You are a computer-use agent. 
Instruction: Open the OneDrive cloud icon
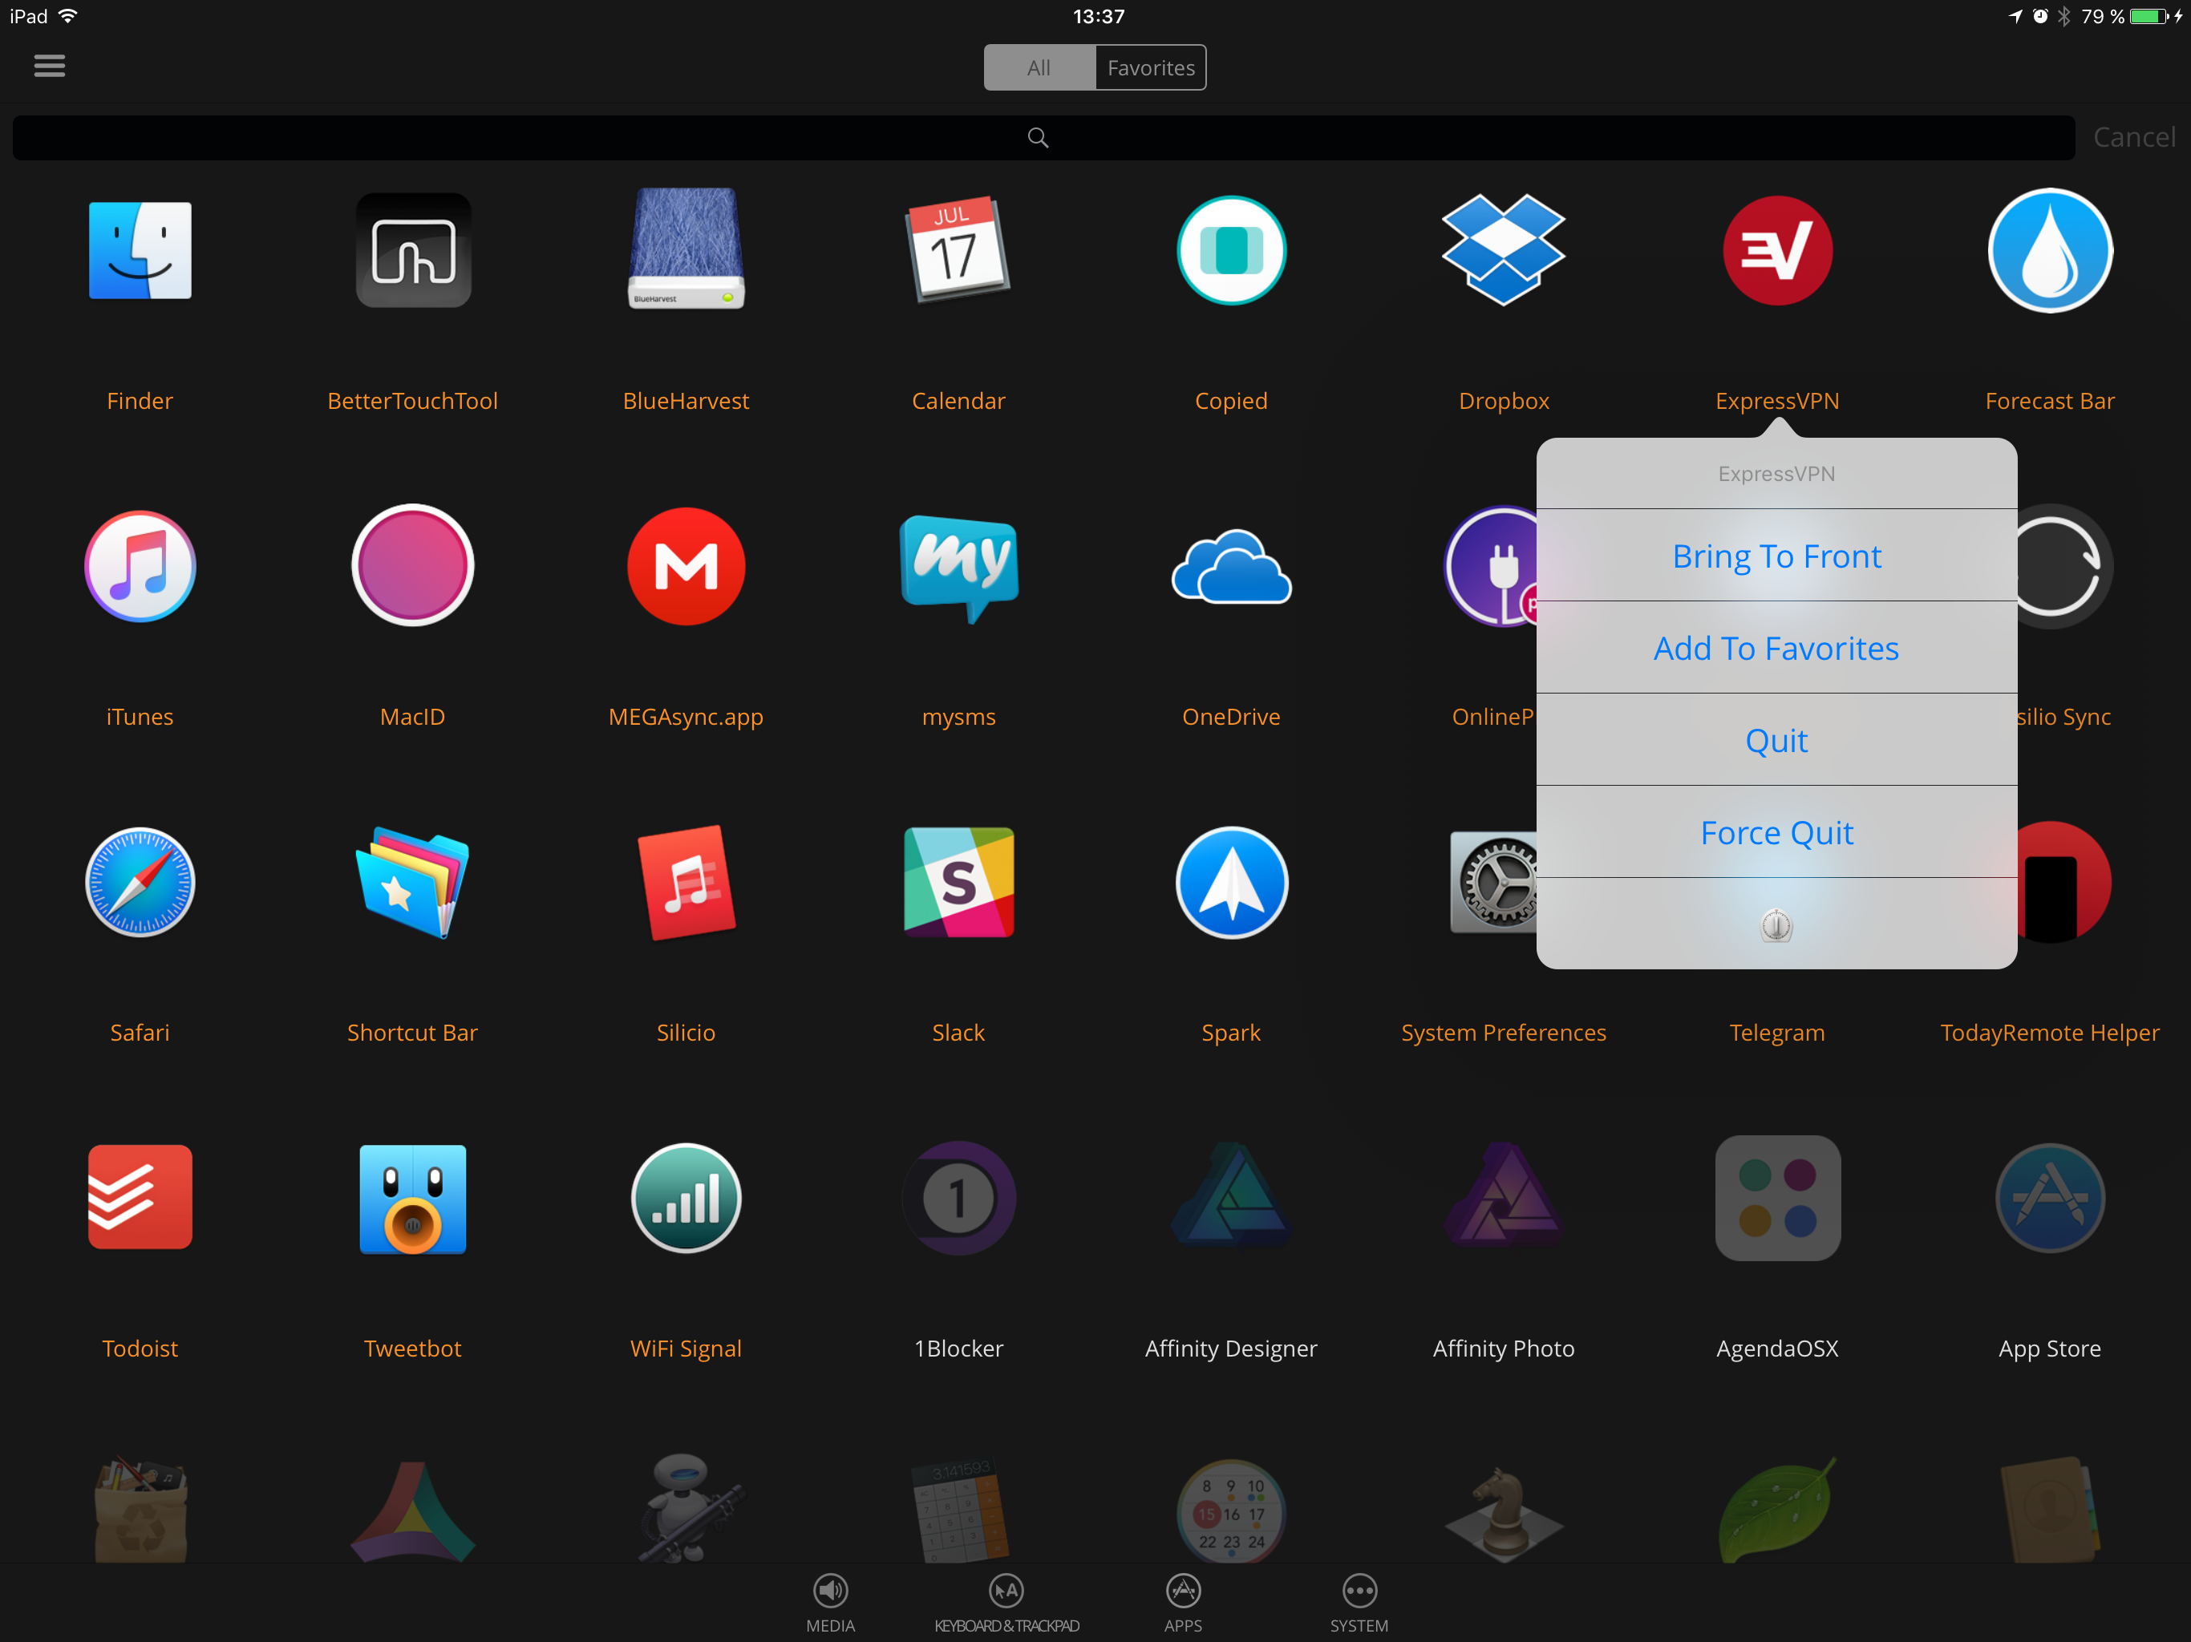tap(1231, 567)
